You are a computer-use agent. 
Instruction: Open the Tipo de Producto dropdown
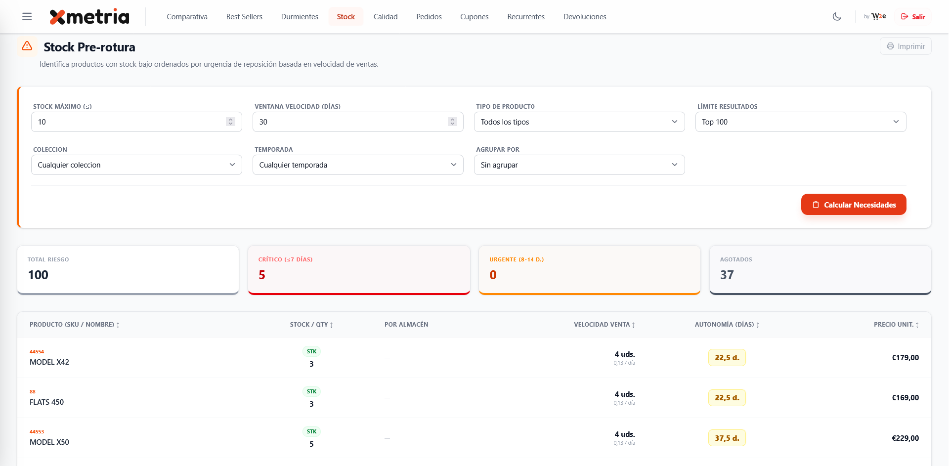click(579, 122)
